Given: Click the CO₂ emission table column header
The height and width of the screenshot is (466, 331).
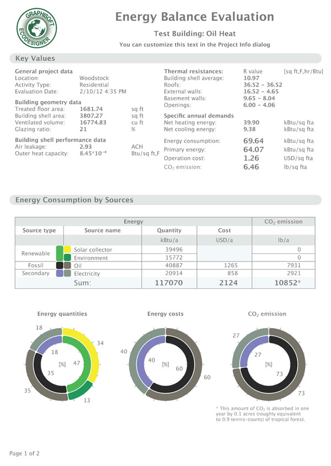Looking at the screenshot, I should [283, 221].
